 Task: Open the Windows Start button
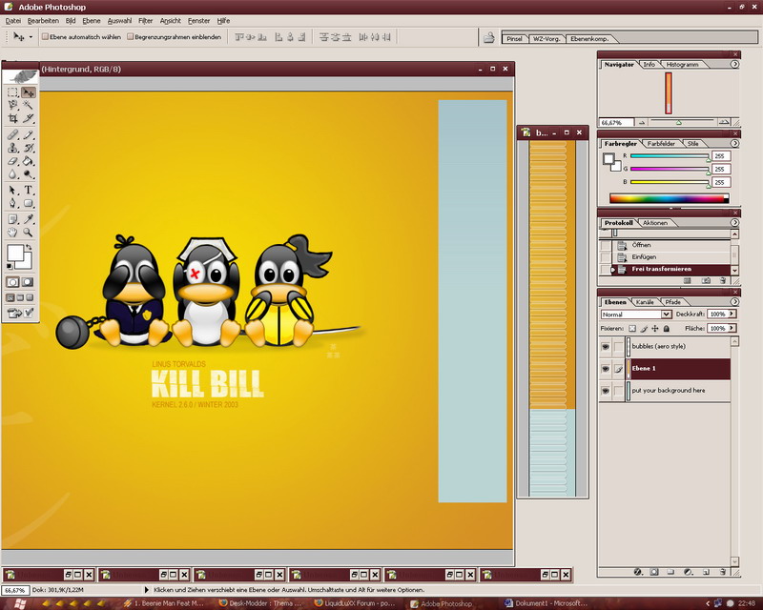tap(20, 603)
